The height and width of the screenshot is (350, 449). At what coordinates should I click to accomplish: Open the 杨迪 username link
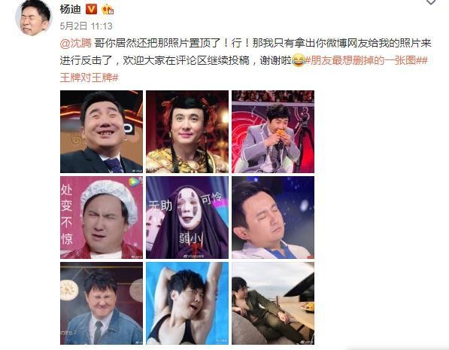pos(71,10)
